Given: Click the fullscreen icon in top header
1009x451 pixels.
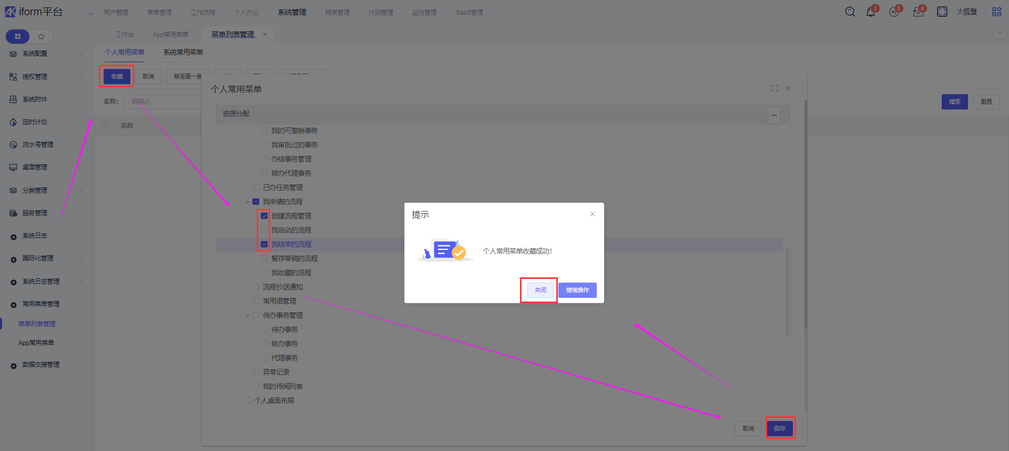Looking at the screenshot, I should click(x=942, y=12).
